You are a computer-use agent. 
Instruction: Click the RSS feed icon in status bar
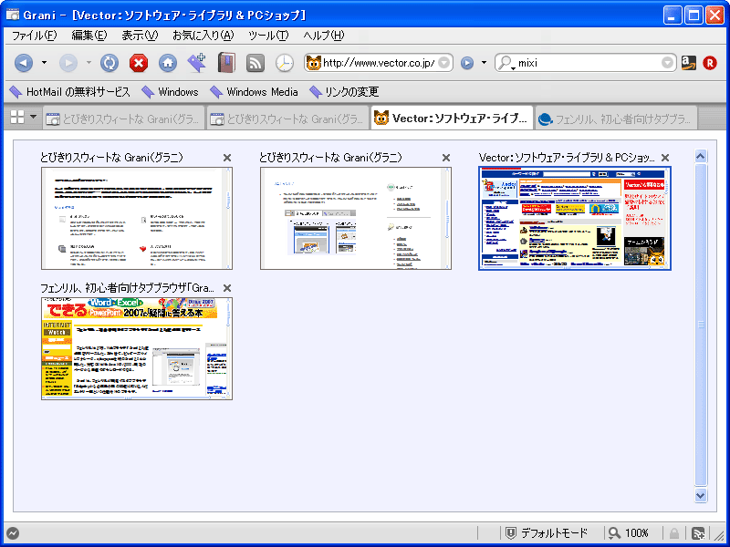point(698,533)
